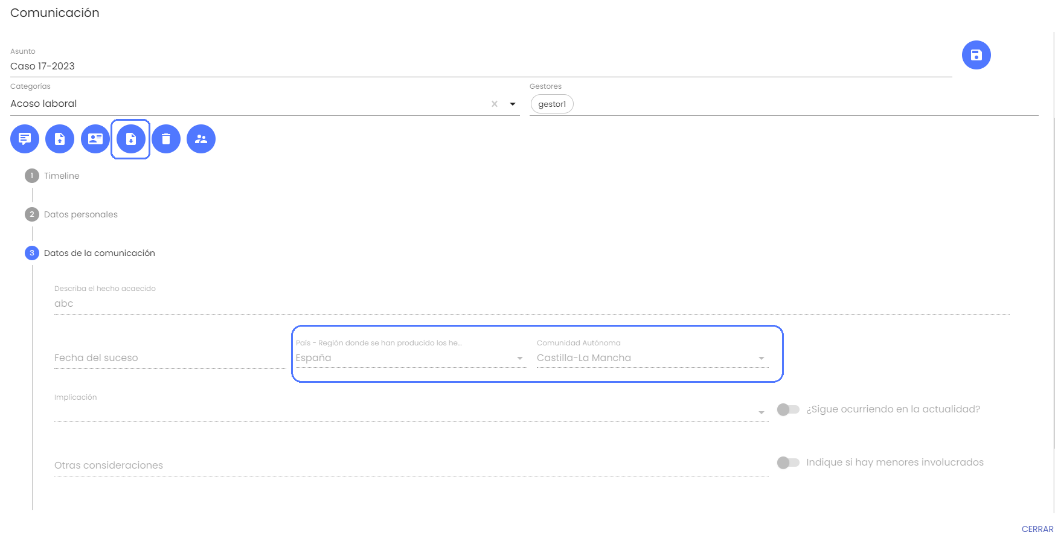Enable 'Indique si hay menores involucrados' switch
Image resolution: width=1055 pixels, height=538 pixels.
[x=788, y=463]
